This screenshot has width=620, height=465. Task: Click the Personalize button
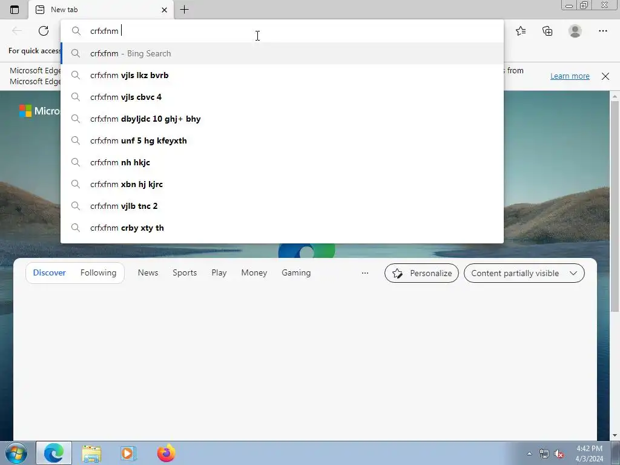coord(421,273)
